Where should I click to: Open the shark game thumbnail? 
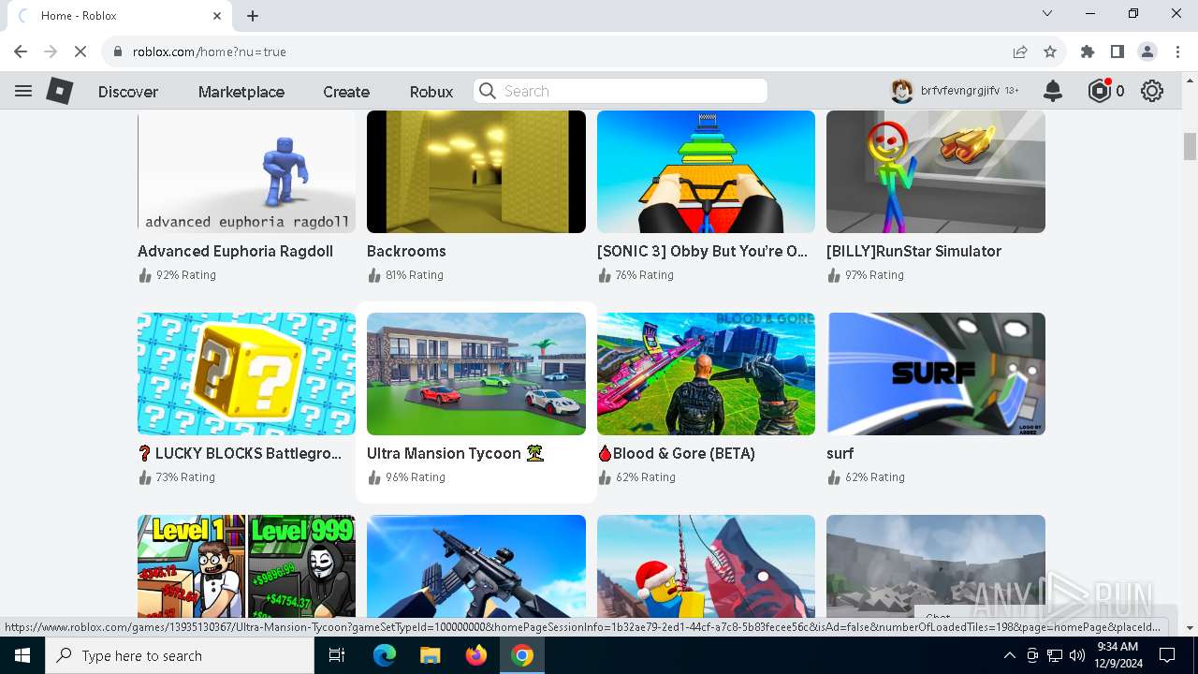click(706, 566)
